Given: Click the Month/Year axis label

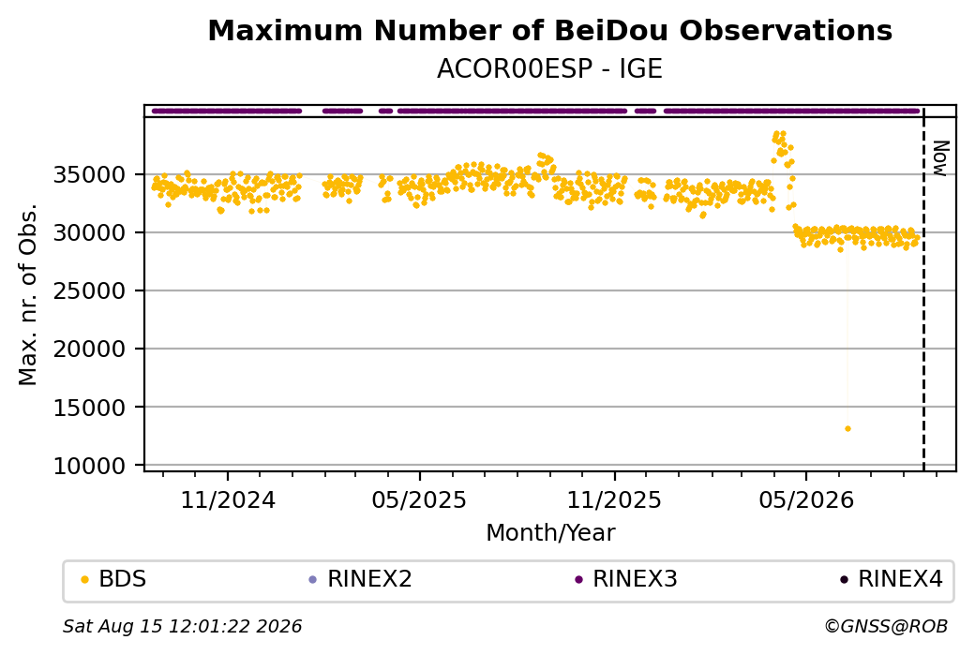Looking at the screenshot, I should [x=550, y=533].
